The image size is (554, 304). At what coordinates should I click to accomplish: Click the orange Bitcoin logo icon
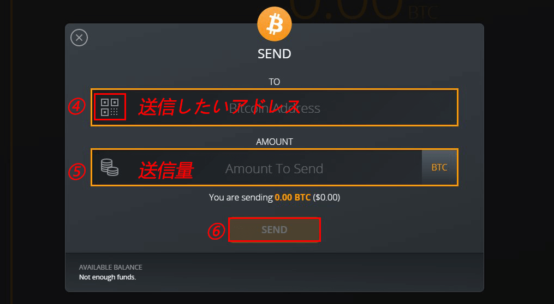(x=275, y=24)
